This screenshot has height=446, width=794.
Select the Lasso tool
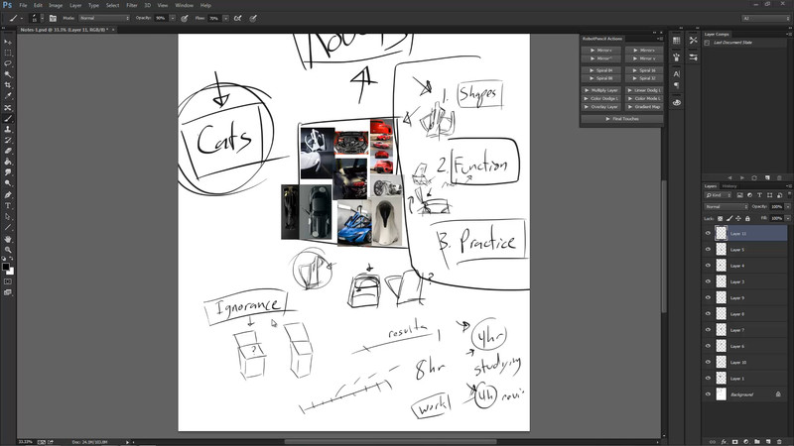pos(8,63)
